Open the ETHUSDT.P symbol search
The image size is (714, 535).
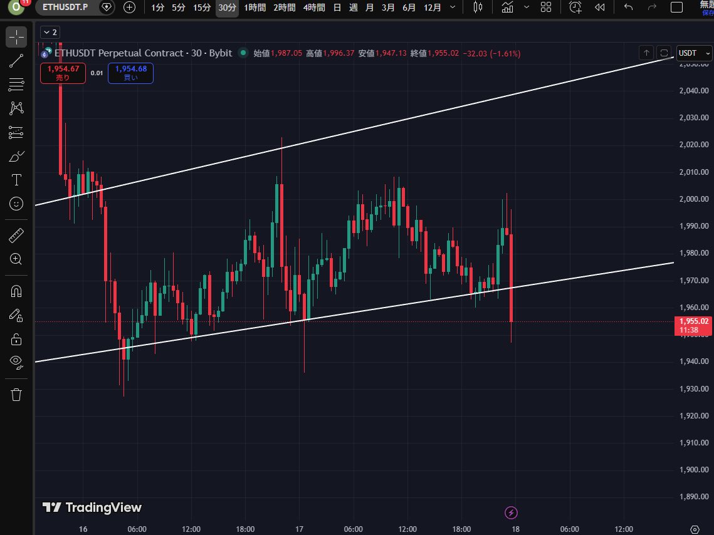point(65,8)
